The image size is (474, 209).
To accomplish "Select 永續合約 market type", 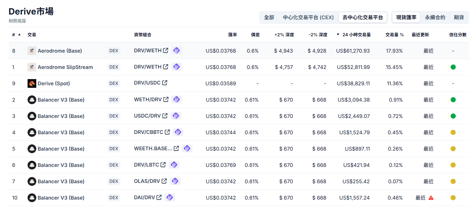I will coord(435,17).
